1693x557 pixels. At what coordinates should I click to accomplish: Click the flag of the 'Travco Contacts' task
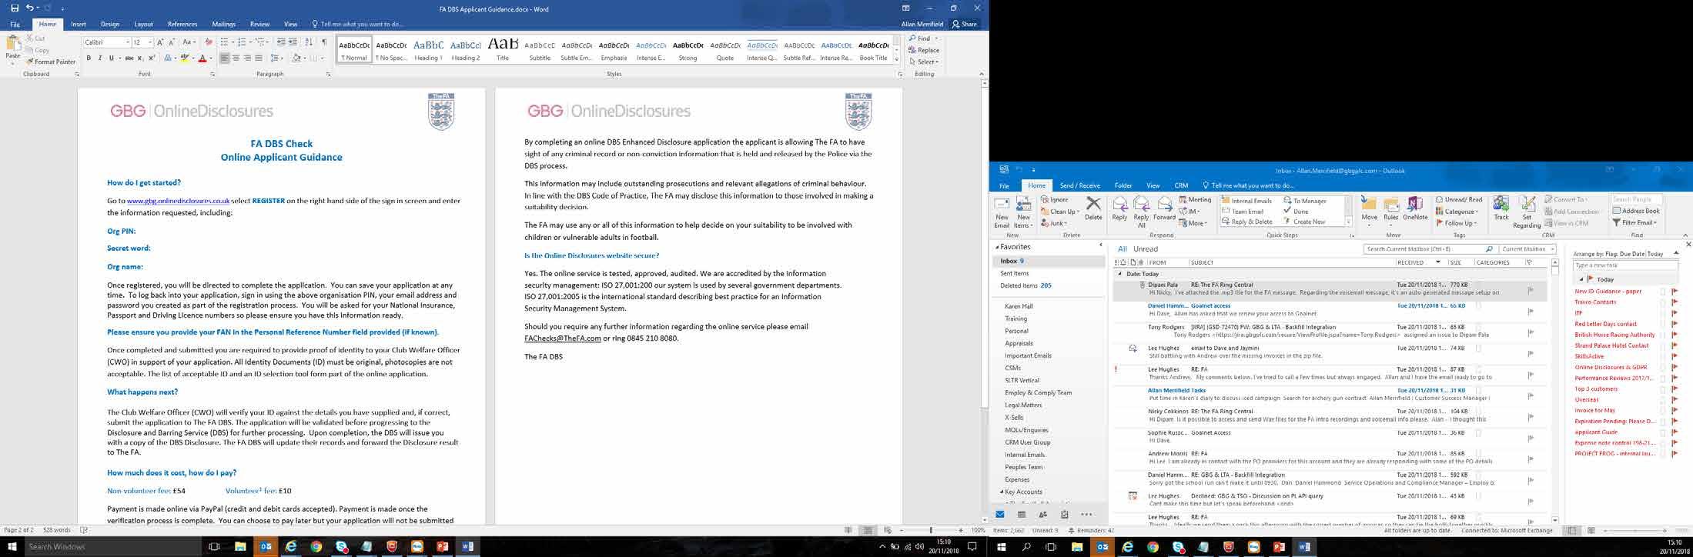pos(1675,302)
